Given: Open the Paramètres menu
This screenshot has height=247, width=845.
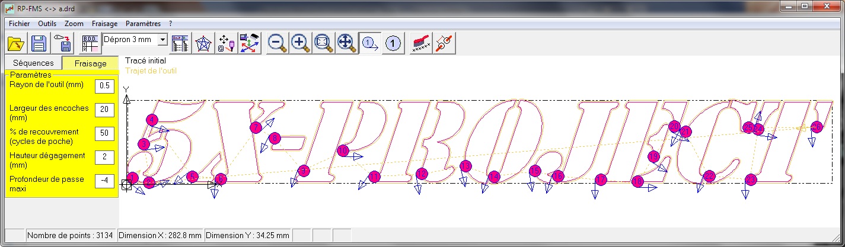Looking at the screenshot, I should point(144,24).
